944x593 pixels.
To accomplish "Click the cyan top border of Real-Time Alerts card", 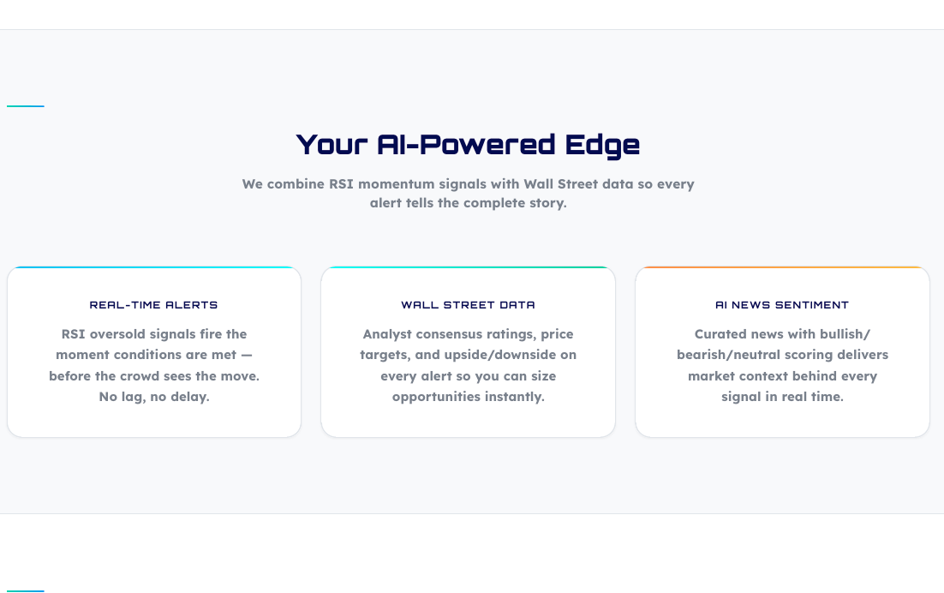I will tap(154, 267).
